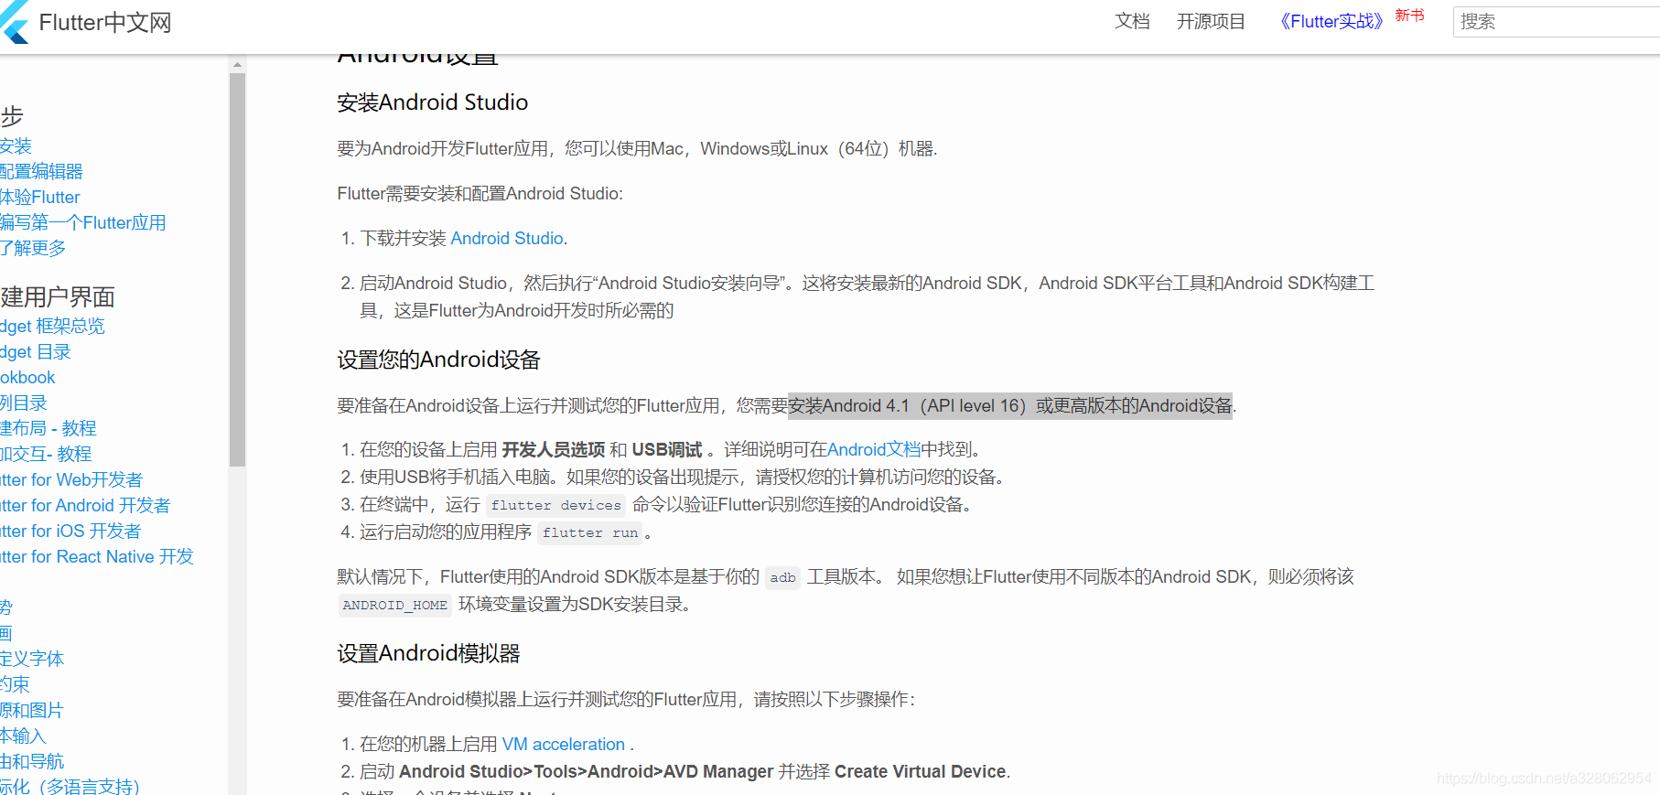Open the 文档 menu item
The image size is (1660, 795).
pos(1132,21)
